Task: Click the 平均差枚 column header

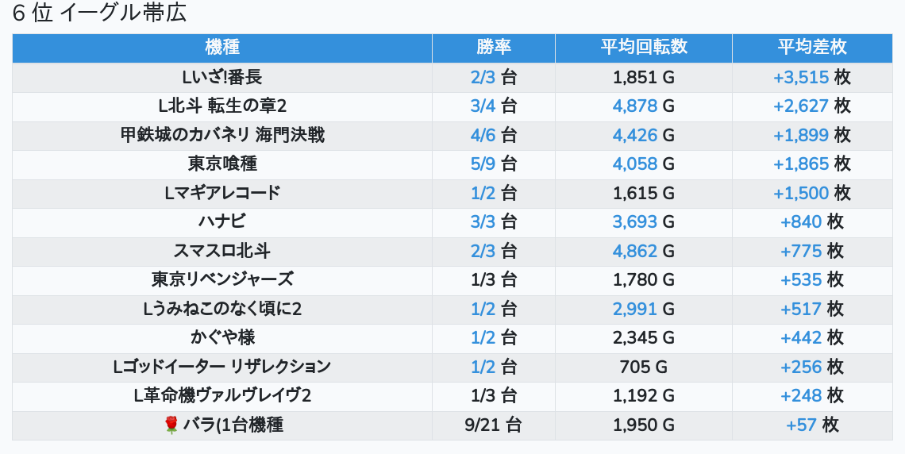Action: tap(812, 48)
